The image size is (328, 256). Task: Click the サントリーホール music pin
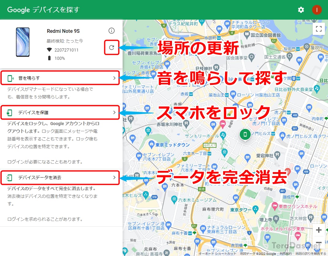point(223,135)
